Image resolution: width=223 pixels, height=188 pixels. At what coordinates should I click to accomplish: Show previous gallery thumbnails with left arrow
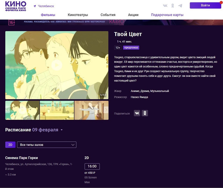[x=8, y=110]
